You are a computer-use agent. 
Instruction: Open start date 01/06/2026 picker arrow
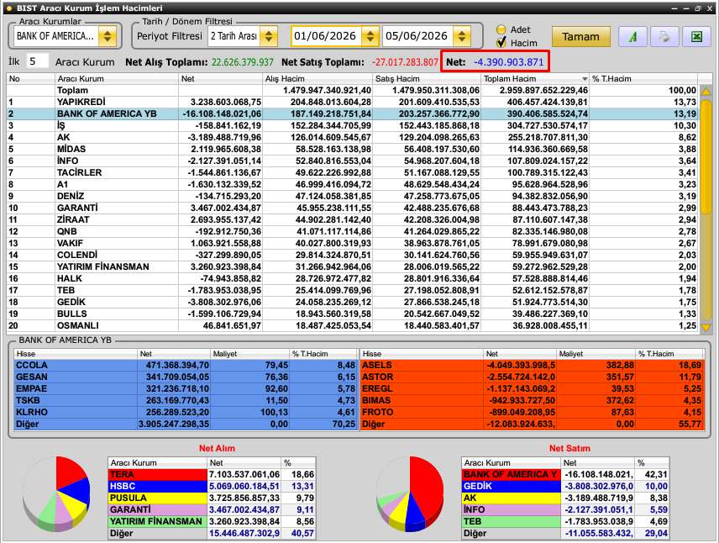pos(370,36)
